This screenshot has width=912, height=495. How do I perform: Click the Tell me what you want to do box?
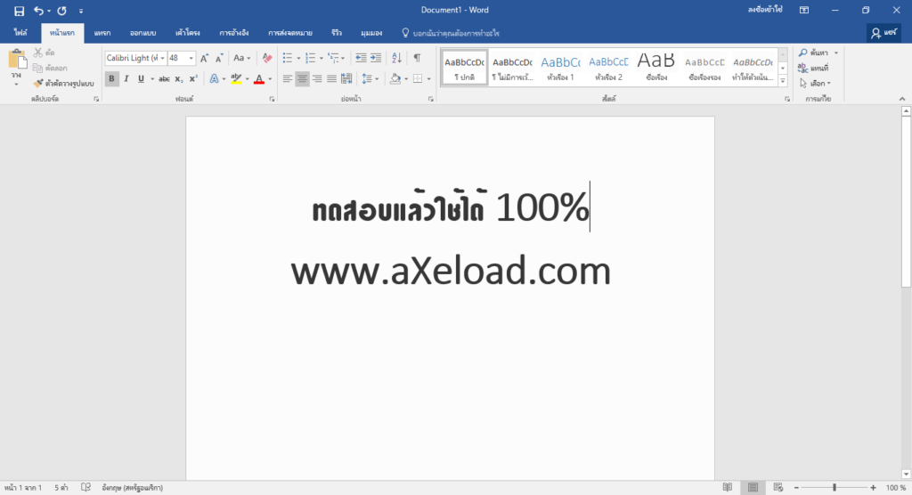coord(451,33)
